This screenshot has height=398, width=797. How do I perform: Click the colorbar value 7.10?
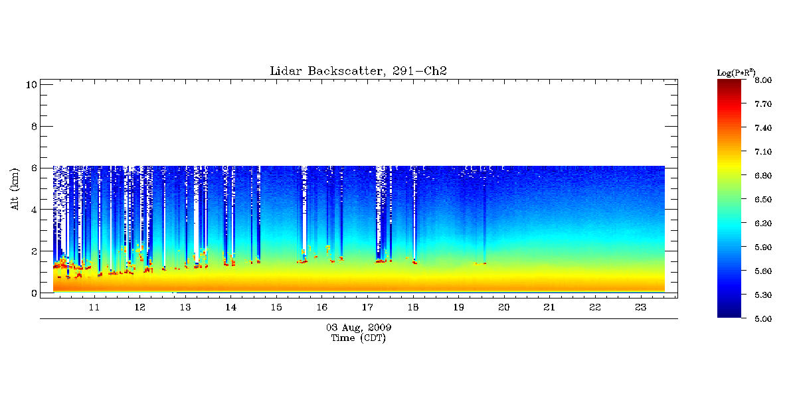click(x=763, y=152)
